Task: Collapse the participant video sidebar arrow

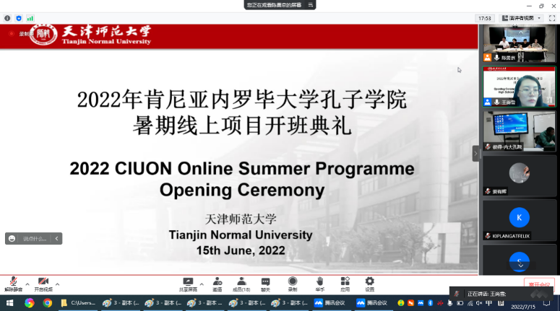Action: pyautogui.click(x=476, y=153)
